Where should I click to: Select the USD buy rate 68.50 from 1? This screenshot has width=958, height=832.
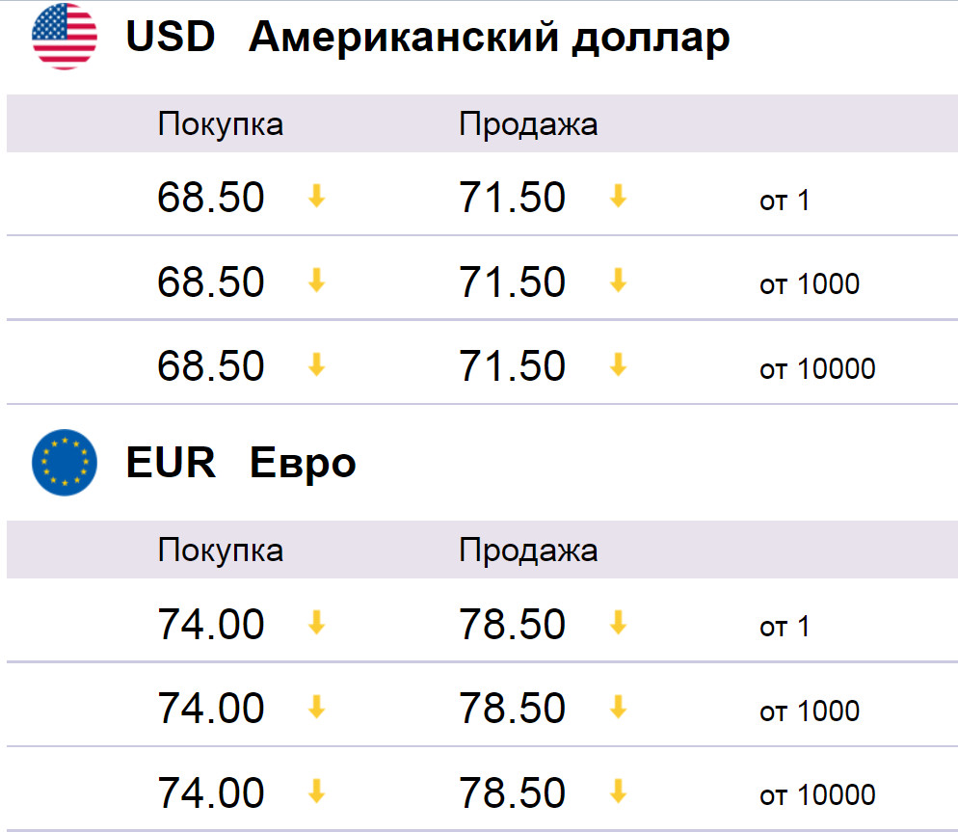tap(211, 198)
